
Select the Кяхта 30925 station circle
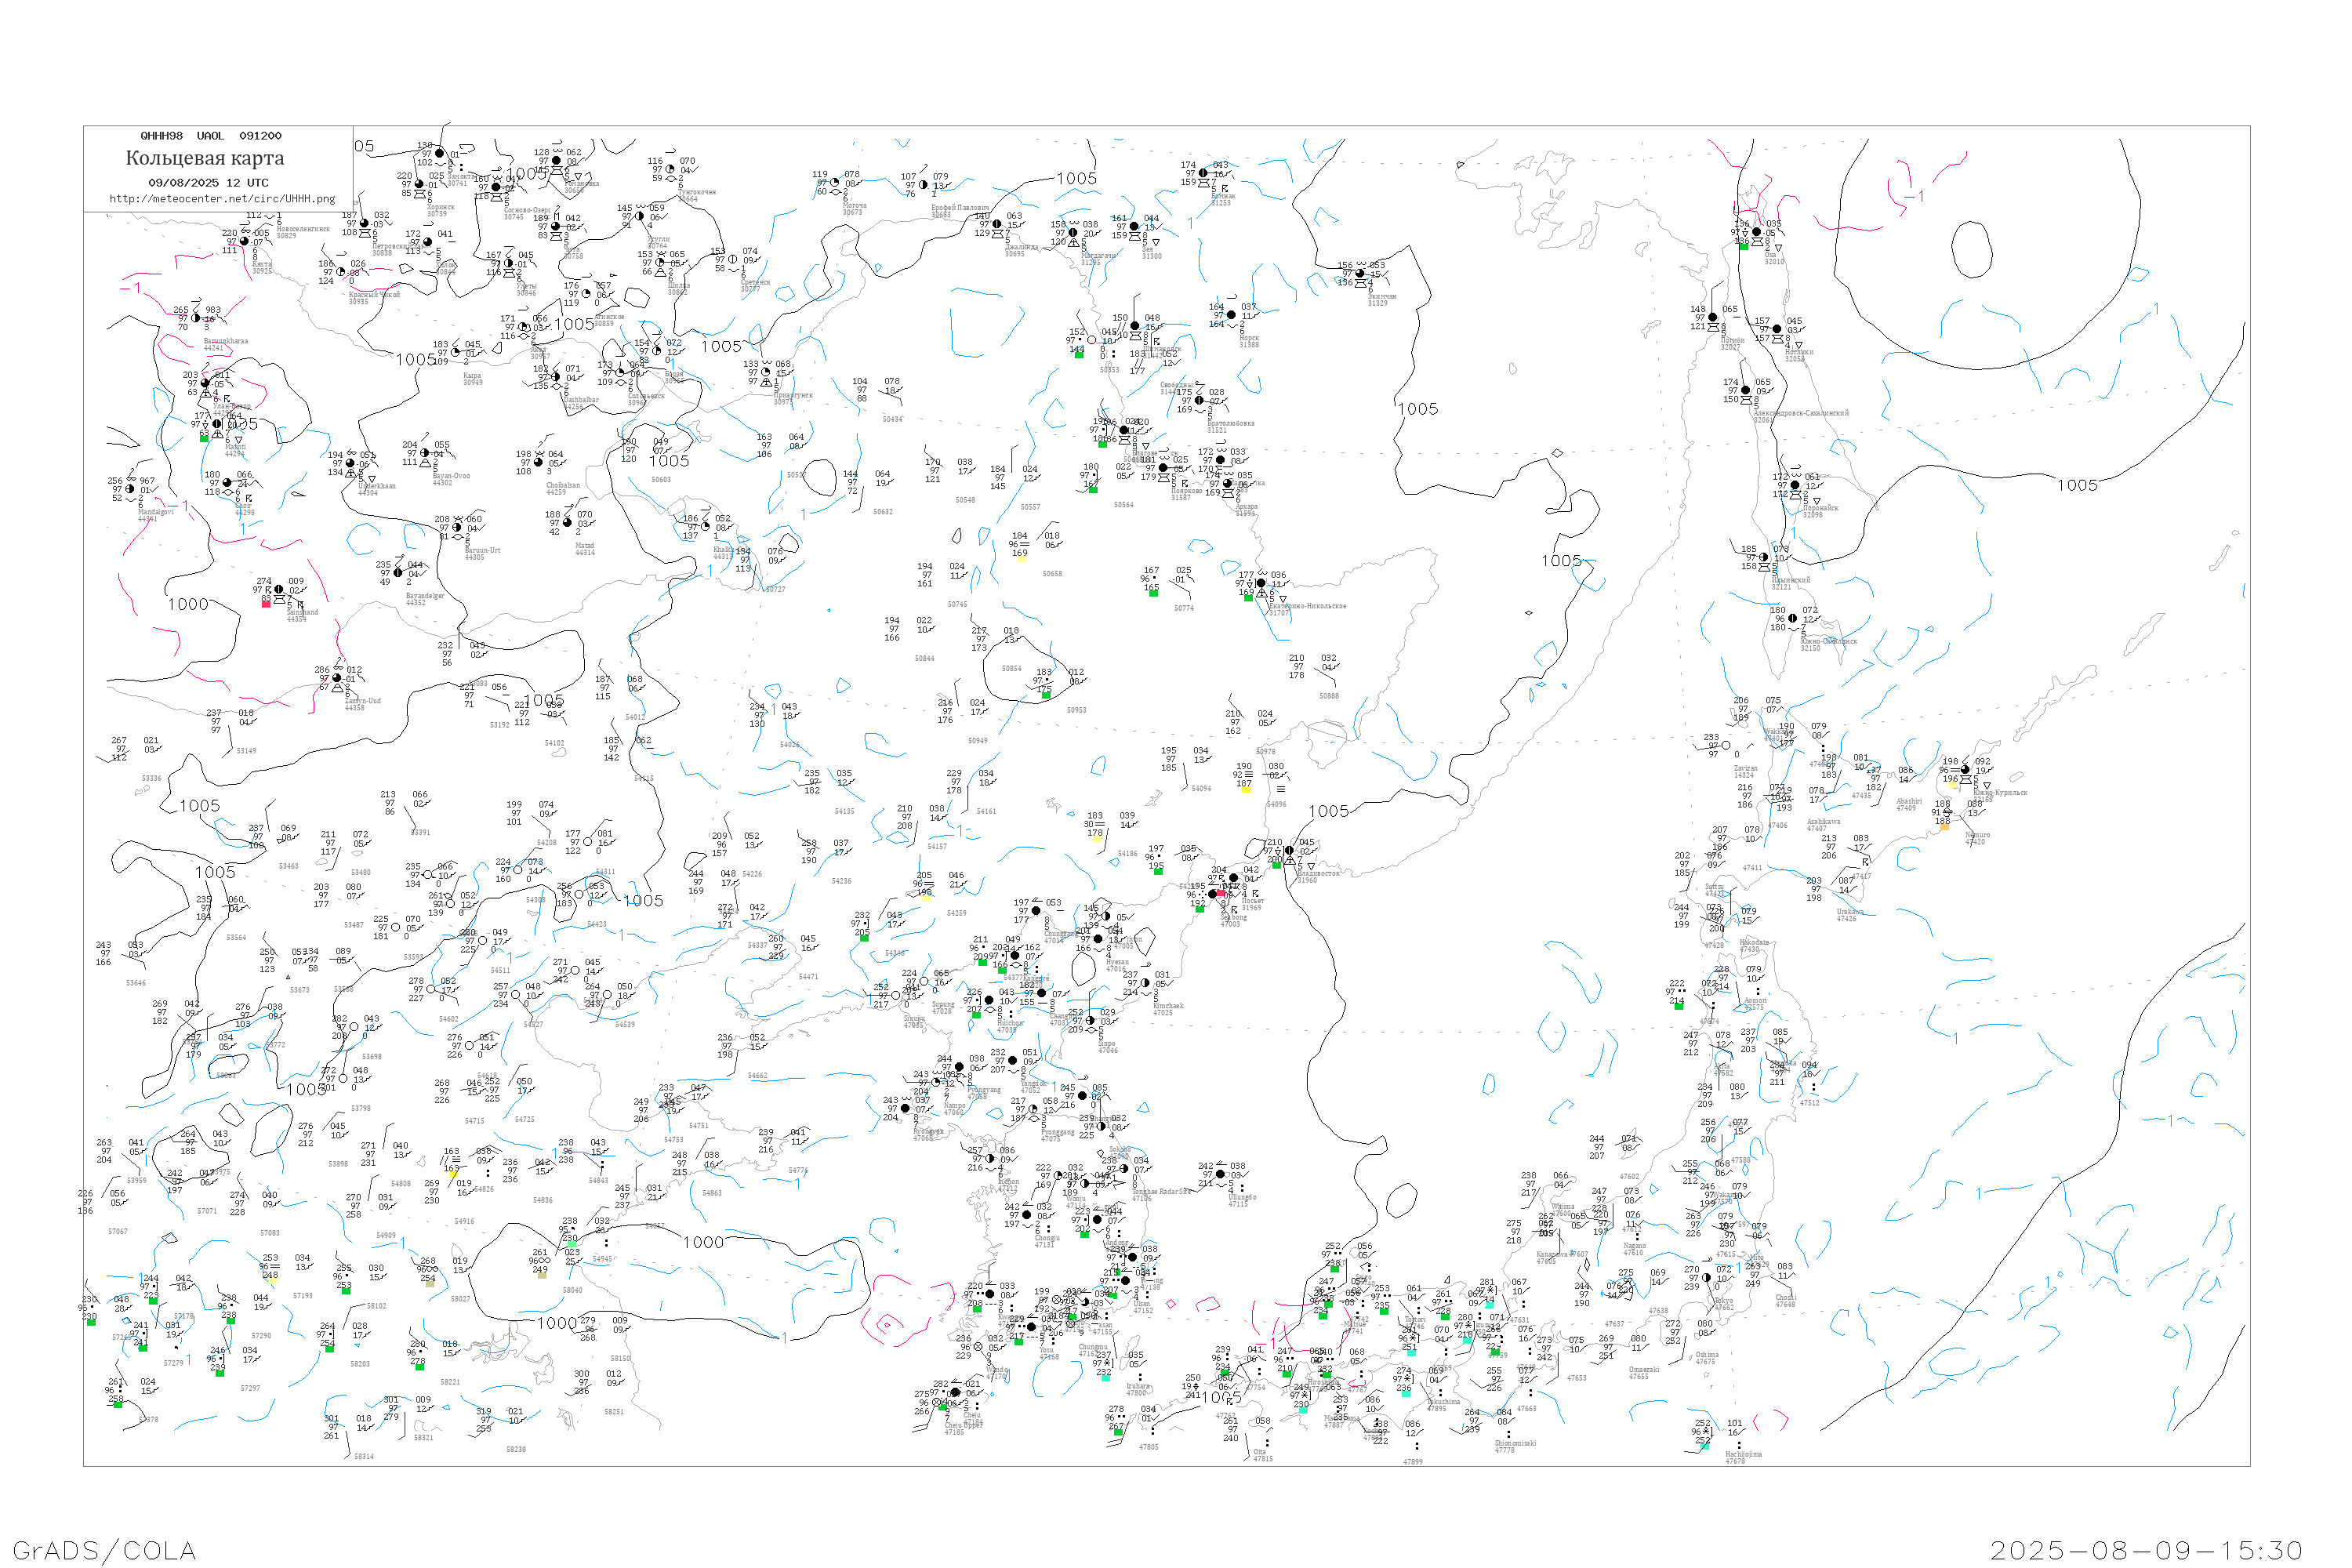pos(244,241)
